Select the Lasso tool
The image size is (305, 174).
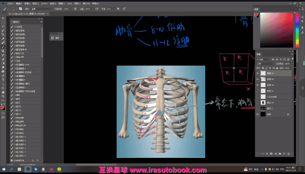[3, 26]
